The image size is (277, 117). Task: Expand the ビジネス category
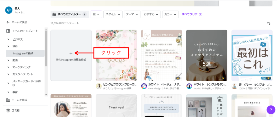pyautogui.click(x=8, y=39)
